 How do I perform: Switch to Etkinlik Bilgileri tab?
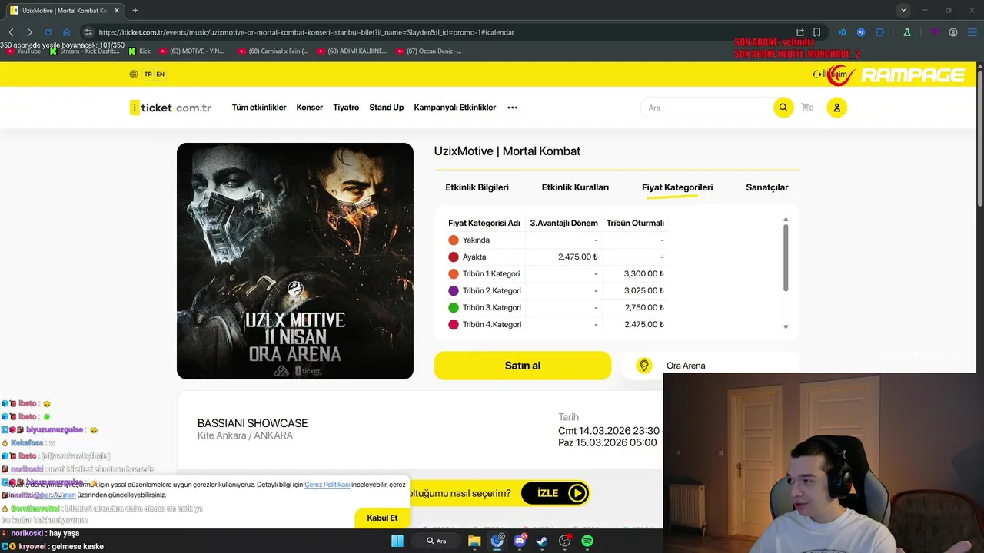point(477,187)
